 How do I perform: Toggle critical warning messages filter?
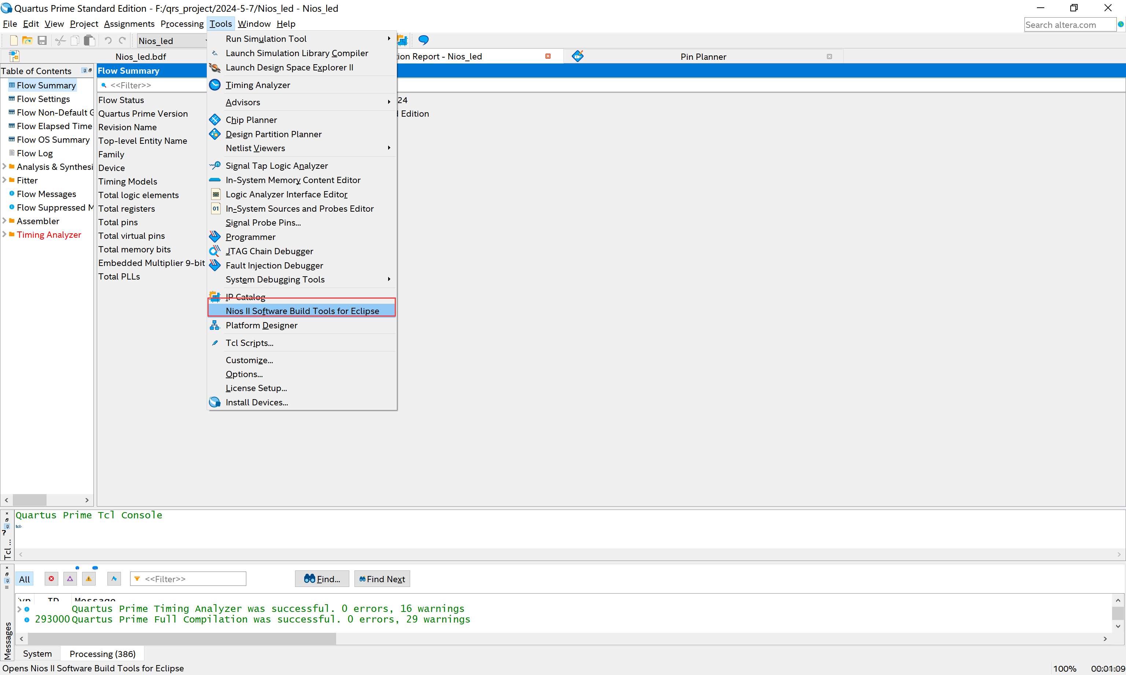70,579
